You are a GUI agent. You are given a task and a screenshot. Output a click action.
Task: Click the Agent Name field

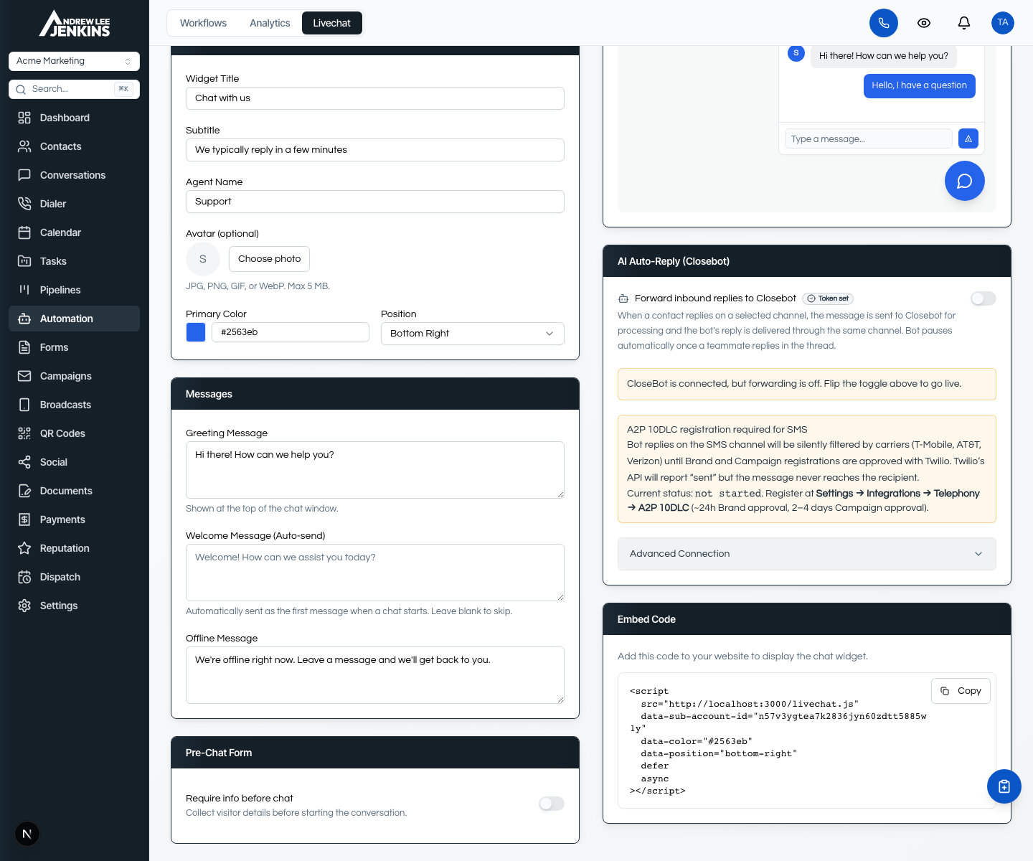point(375,202)
